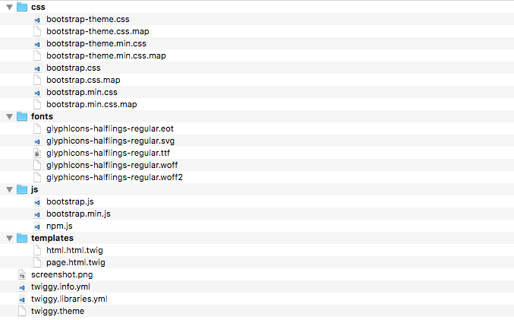Click the js folder icon
Screen dimensions: 514x320
(x=21, y=189)
